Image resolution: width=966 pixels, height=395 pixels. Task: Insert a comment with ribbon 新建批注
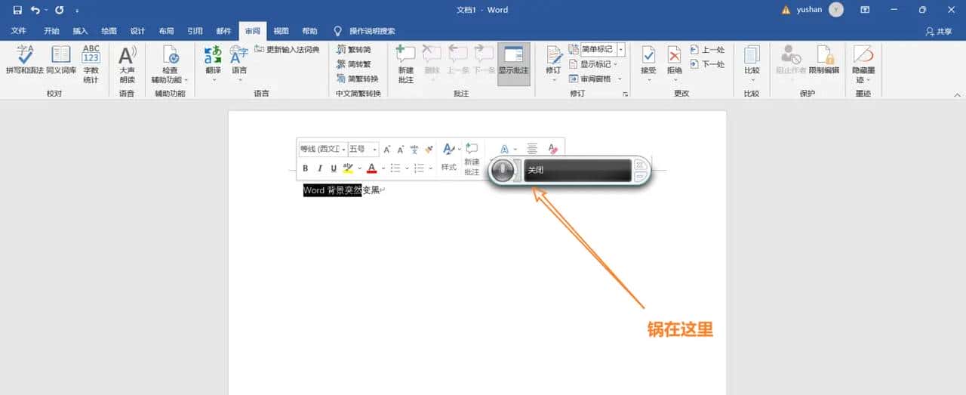405,62
